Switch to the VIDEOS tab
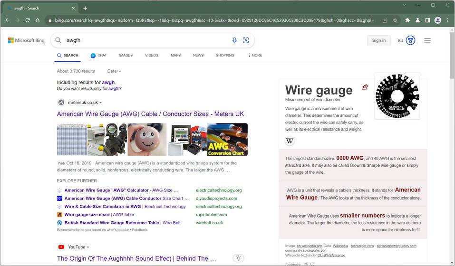455x266 pixels. point(152,55)
